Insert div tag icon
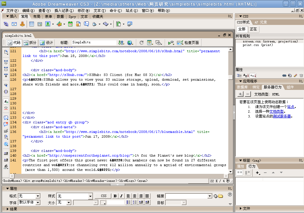This screenshot has width=304, height=213. [40, 24]
